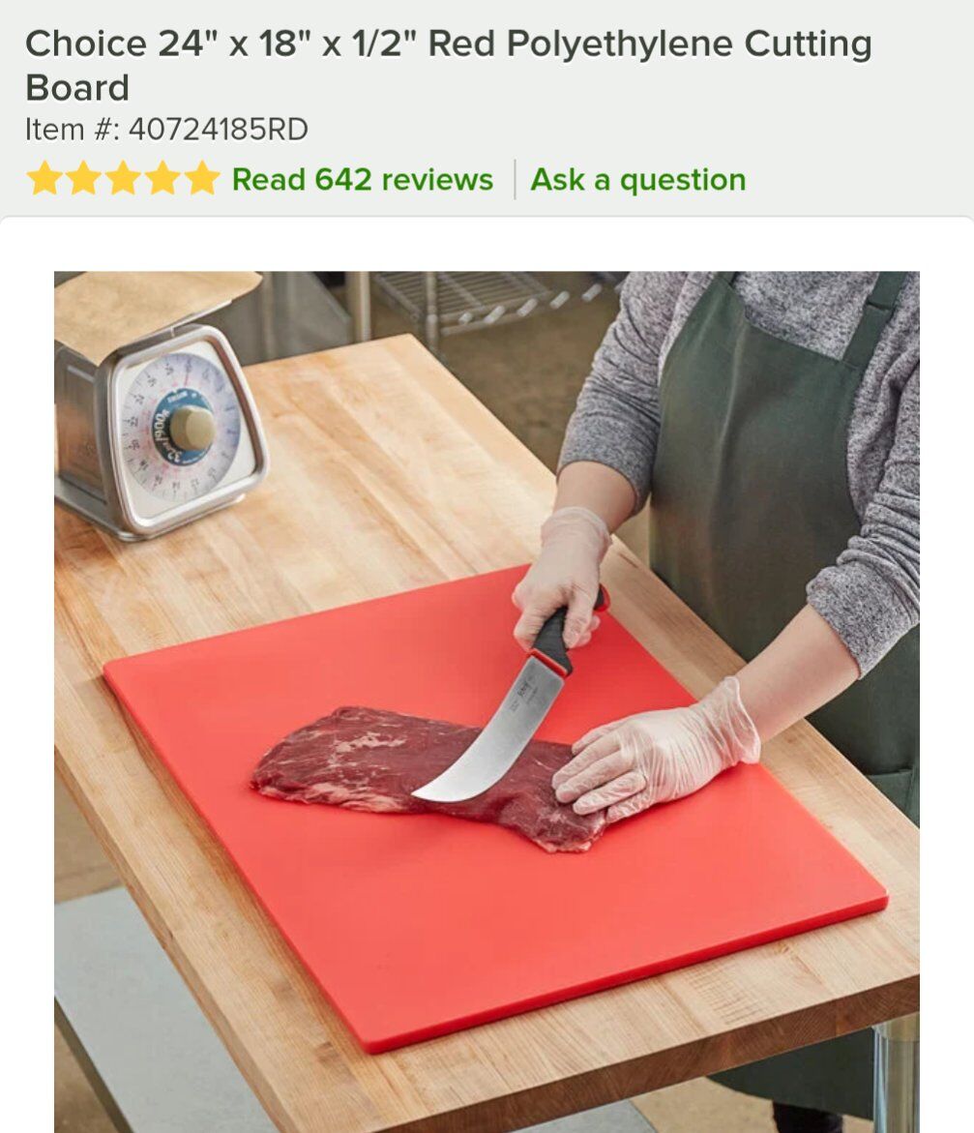Click the word Board in the title
This screenshot has height=1133, width=974.
point(77,88)
